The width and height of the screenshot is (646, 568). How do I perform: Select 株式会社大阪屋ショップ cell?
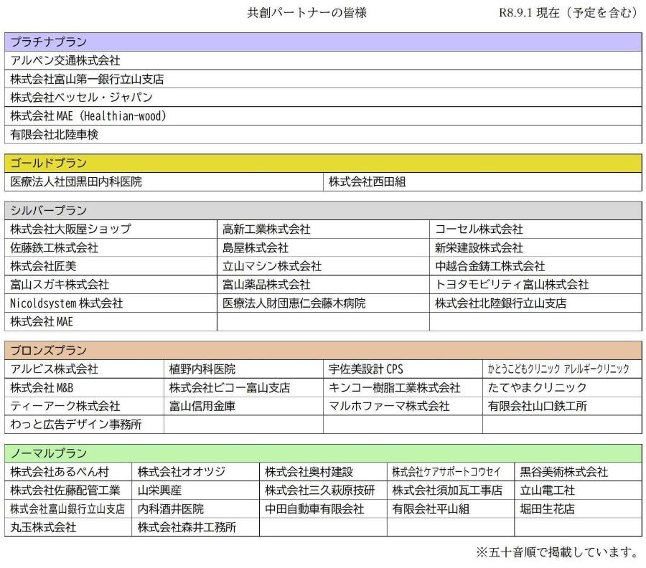pyautogui.click(x=111, y=229)
